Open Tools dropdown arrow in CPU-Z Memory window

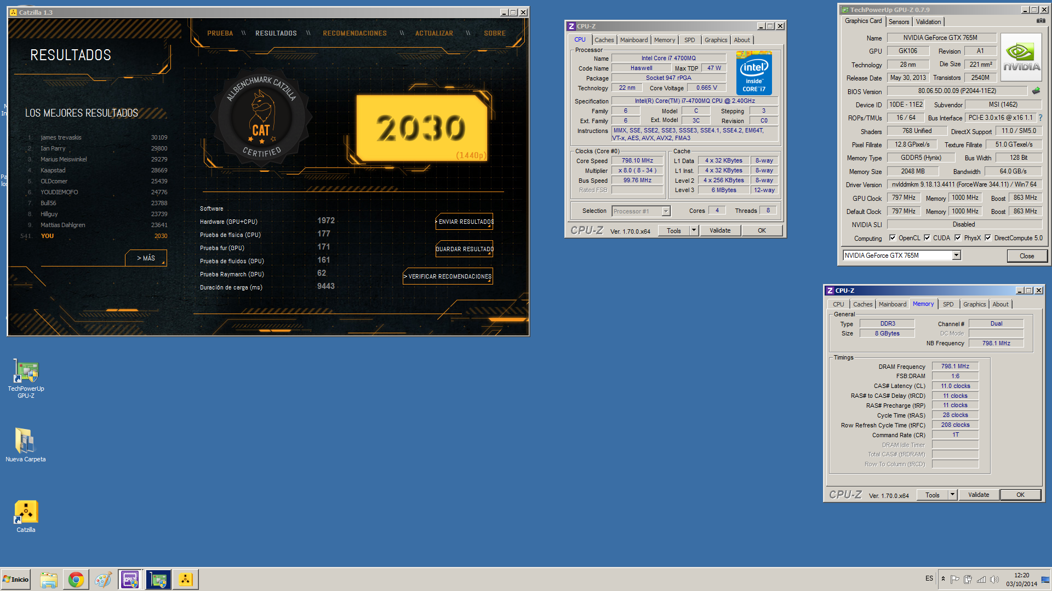point(952,495)
